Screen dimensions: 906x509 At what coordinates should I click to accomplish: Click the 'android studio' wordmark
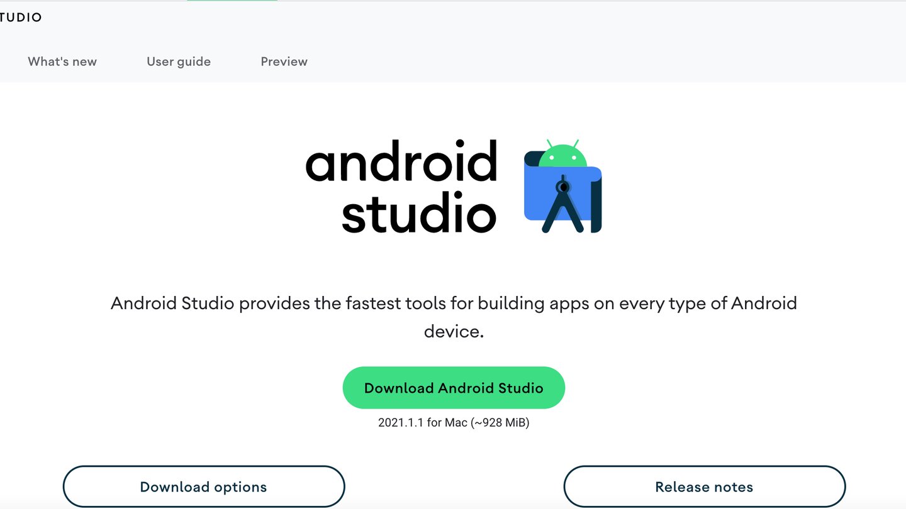coord(401,186)
